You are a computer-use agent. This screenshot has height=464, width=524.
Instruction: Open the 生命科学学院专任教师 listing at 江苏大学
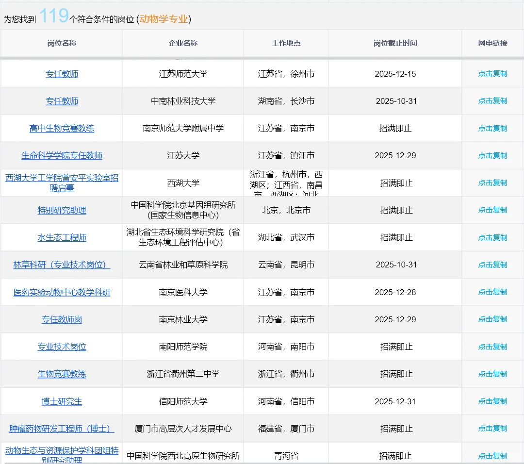(62, 155)
